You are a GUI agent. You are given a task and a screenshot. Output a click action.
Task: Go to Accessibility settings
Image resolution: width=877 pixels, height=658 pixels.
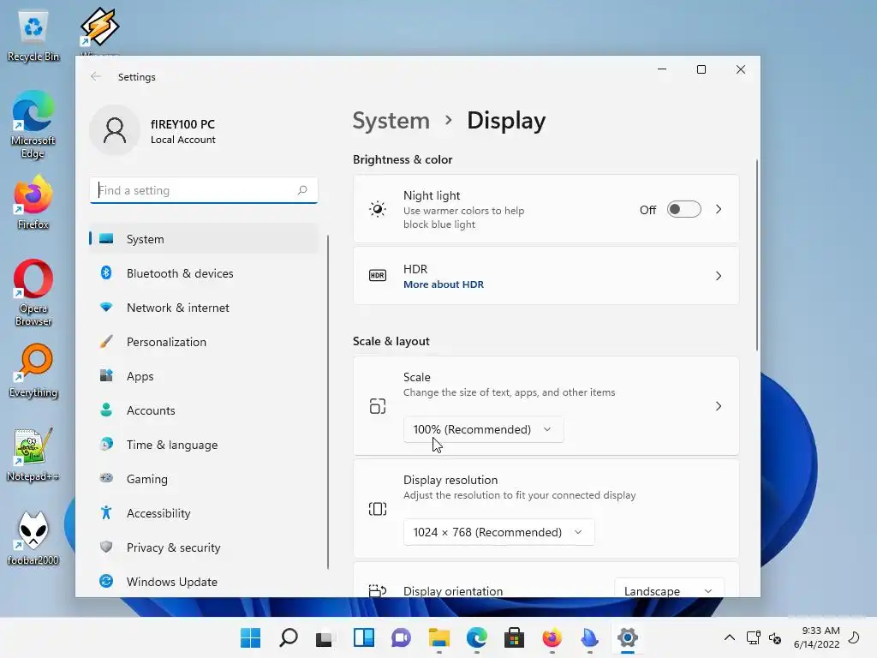[204, 513]
